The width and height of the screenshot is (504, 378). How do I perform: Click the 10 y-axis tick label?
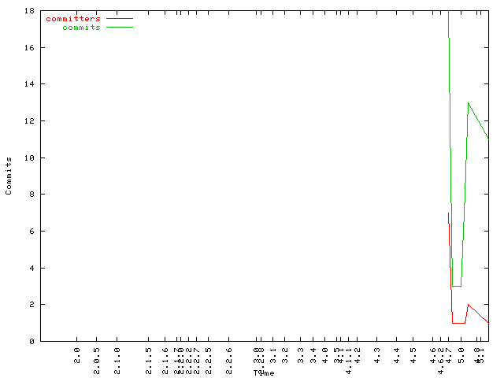point(28,157)
